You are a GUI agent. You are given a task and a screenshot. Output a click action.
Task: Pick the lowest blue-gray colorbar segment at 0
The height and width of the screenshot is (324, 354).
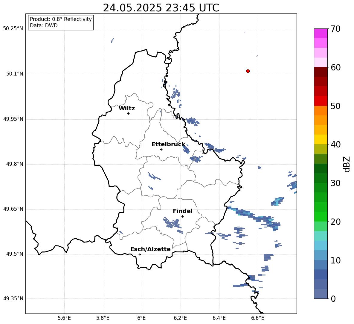click(321, 294)
